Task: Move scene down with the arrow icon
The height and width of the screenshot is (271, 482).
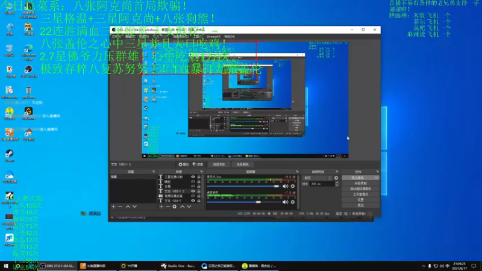Action: pyautogui.click(x=134, y=207)
